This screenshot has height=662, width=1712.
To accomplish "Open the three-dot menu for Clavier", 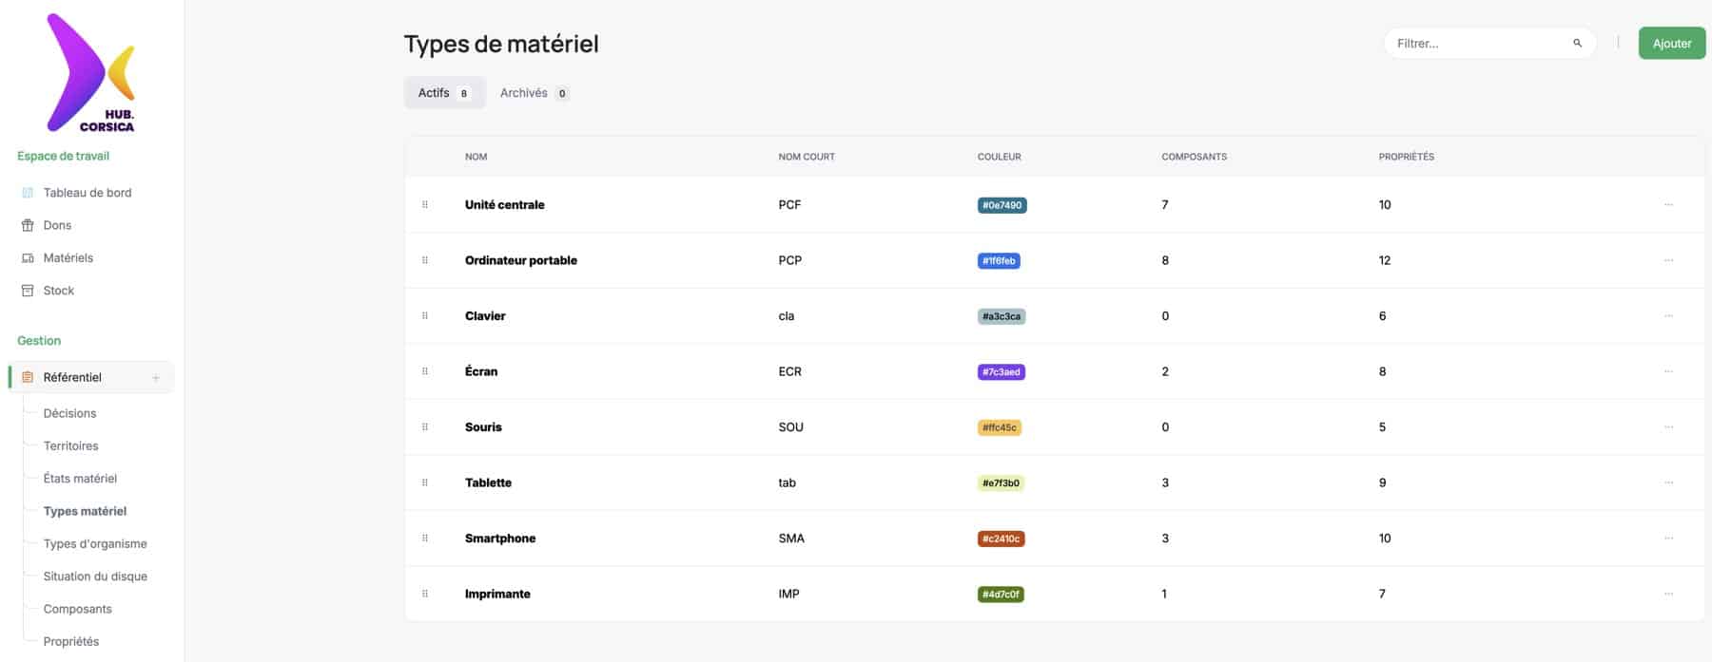I will pos(1668,316).
